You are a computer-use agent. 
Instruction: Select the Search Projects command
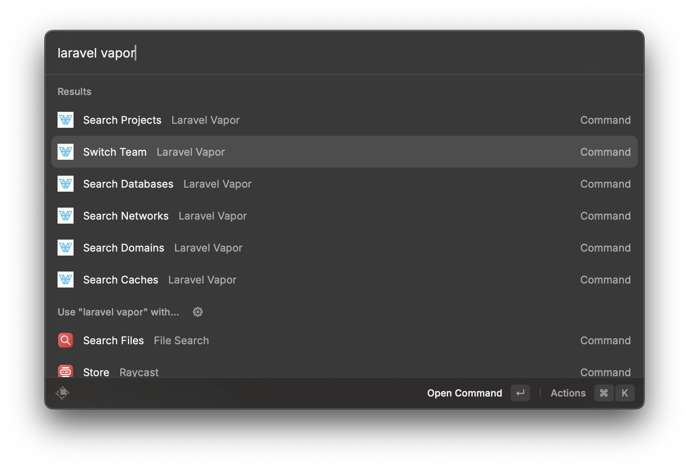tap(344, 120)
